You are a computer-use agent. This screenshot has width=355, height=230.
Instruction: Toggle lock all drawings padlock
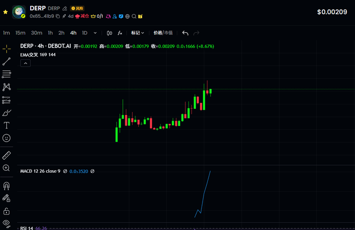6,211
